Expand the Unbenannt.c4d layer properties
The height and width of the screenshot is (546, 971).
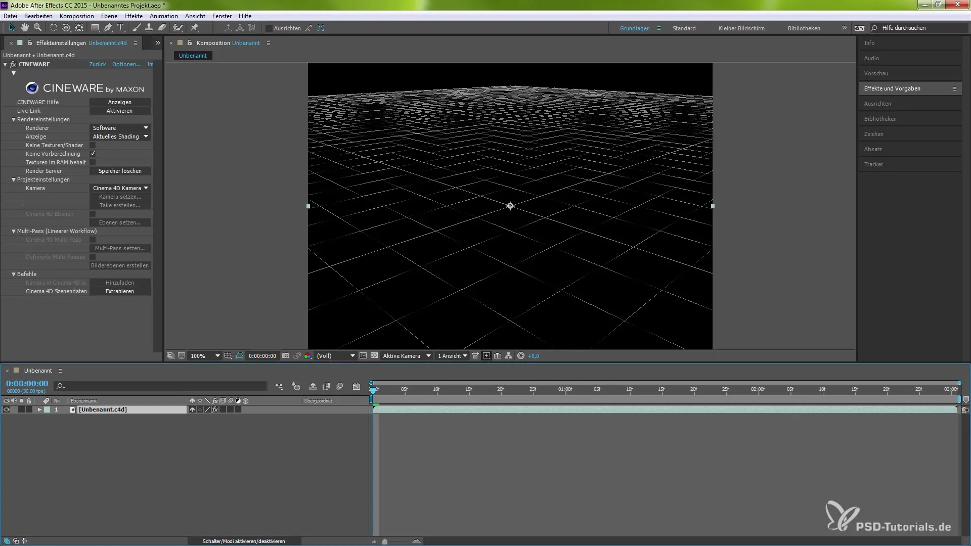click(39, 409)
